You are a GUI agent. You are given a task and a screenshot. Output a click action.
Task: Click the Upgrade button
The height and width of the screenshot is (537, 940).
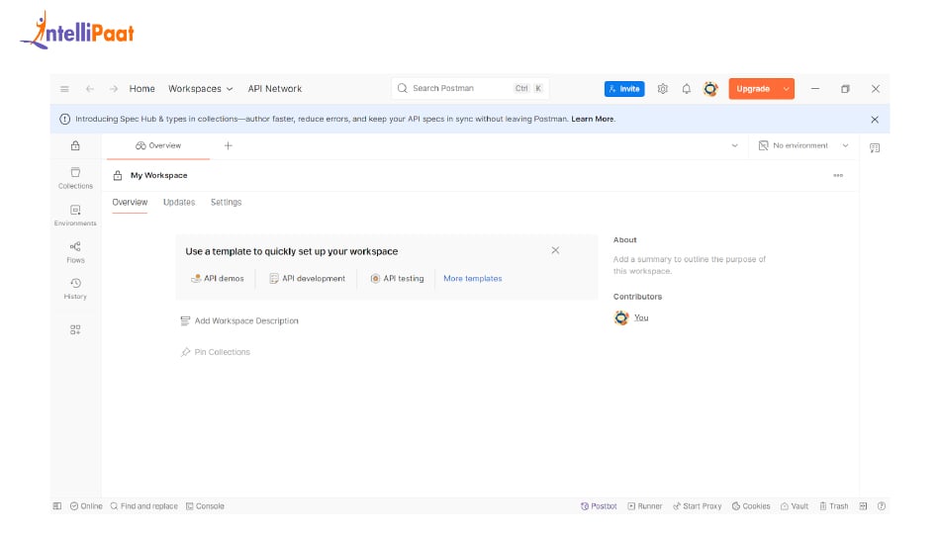pyautogui.click(x=753, y=89)
